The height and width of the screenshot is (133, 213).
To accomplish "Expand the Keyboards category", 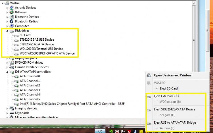I will point(7,113).
